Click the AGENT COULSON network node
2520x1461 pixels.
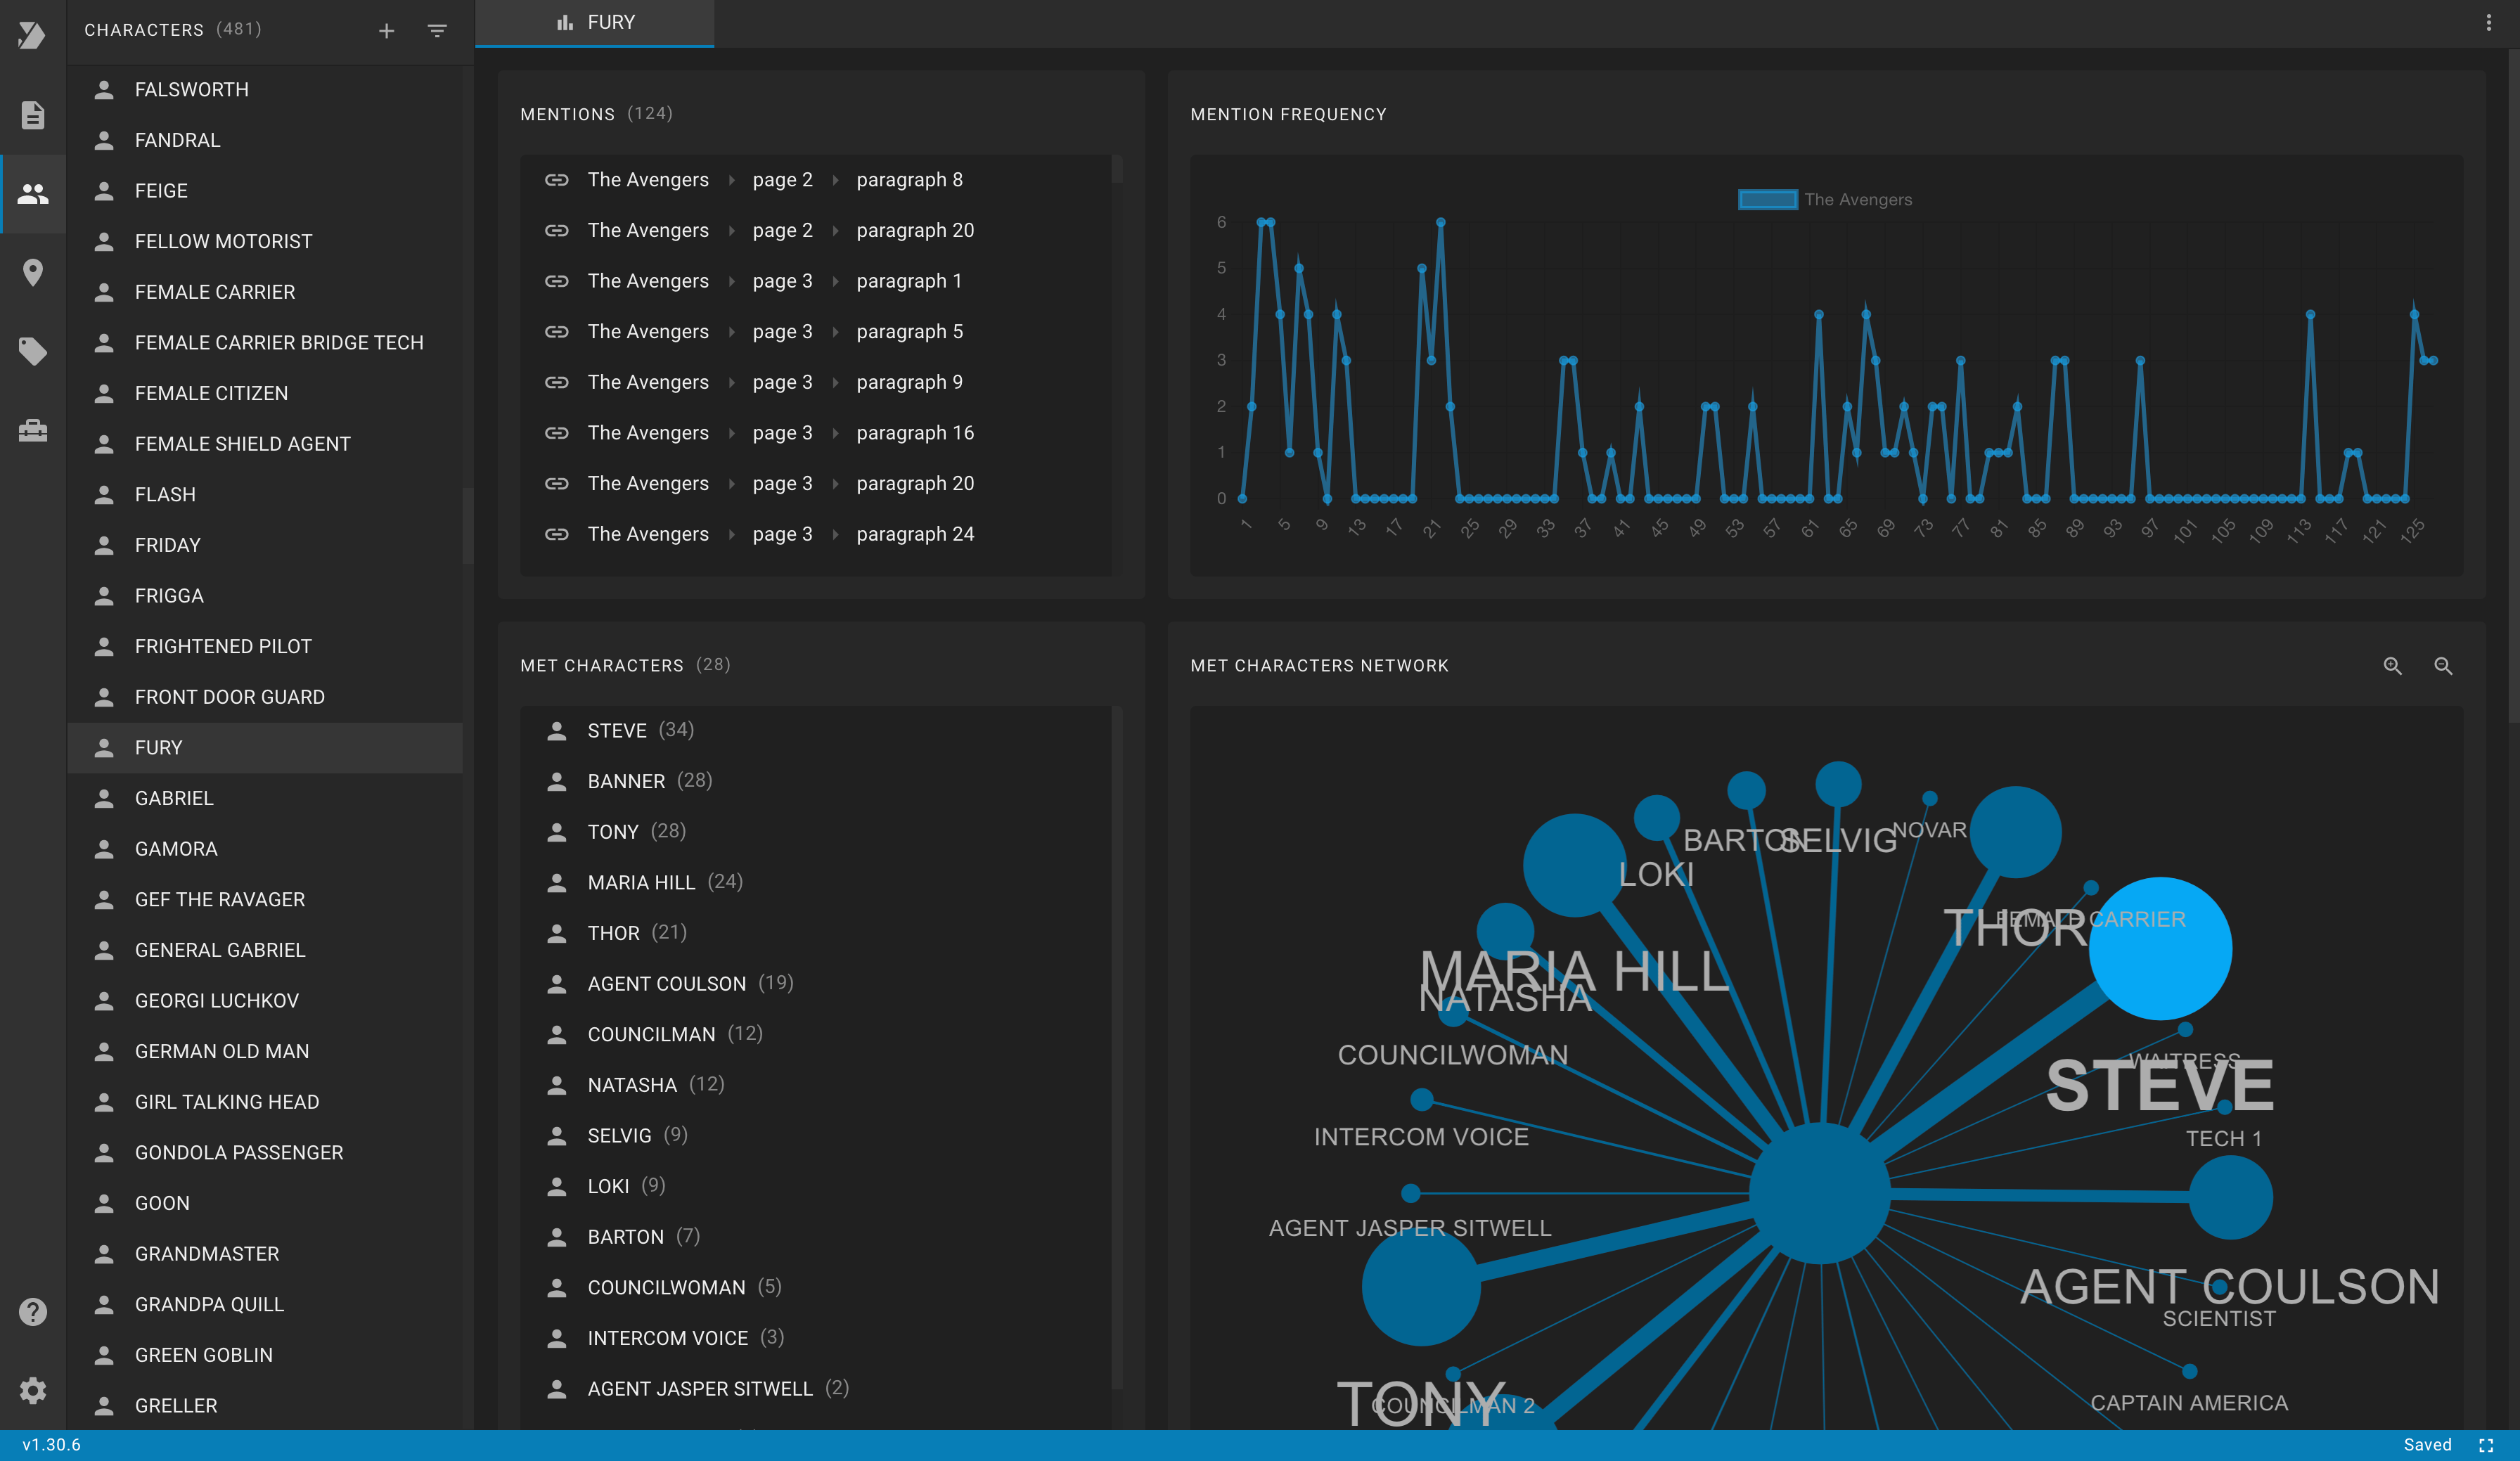pyautogui.click(x=2230, y=1198)
